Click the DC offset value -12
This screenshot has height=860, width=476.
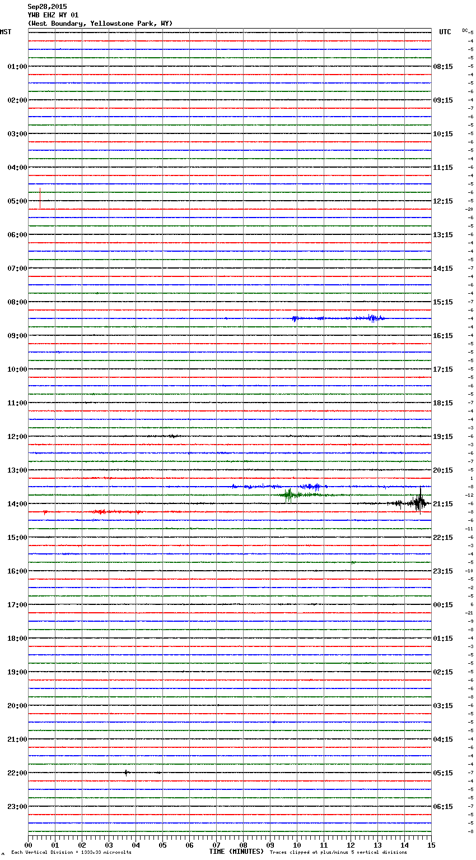click(x=469, y=495)
